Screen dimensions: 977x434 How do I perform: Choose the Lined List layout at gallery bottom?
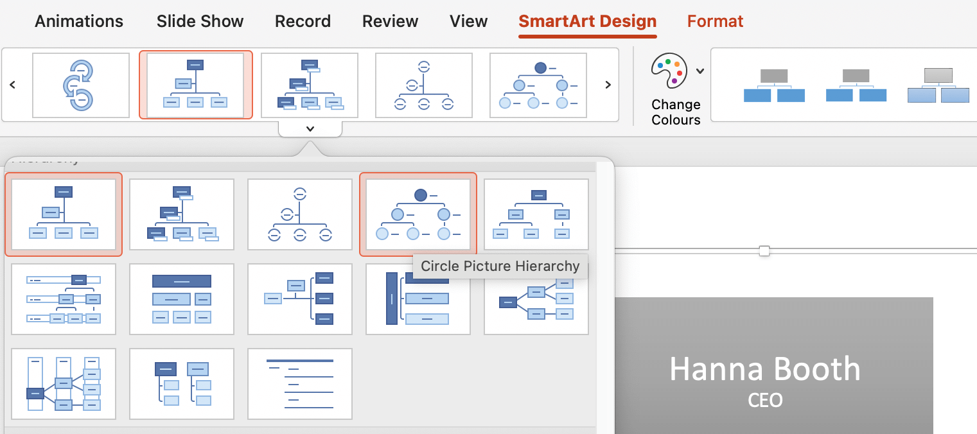coord(300,384)
